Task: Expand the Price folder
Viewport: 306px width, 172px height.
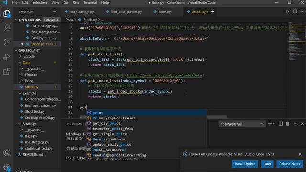Action: pos(29,81)
